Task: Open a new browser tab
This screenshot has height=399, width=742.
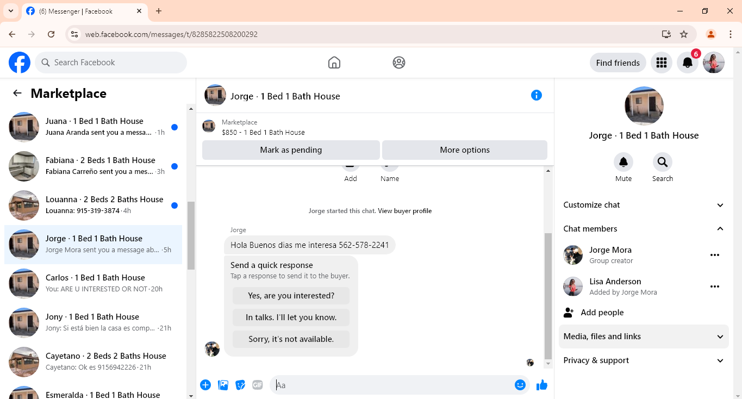Action: tap(159, 11)
